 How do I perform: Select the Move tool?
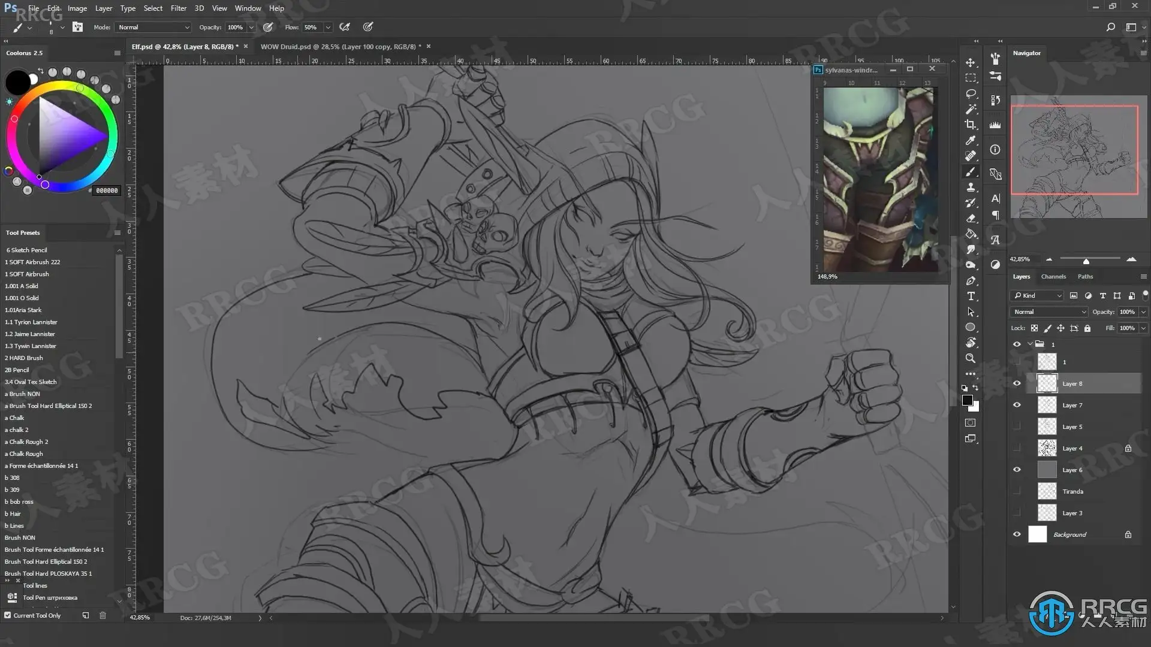click(x=971, y=62)
